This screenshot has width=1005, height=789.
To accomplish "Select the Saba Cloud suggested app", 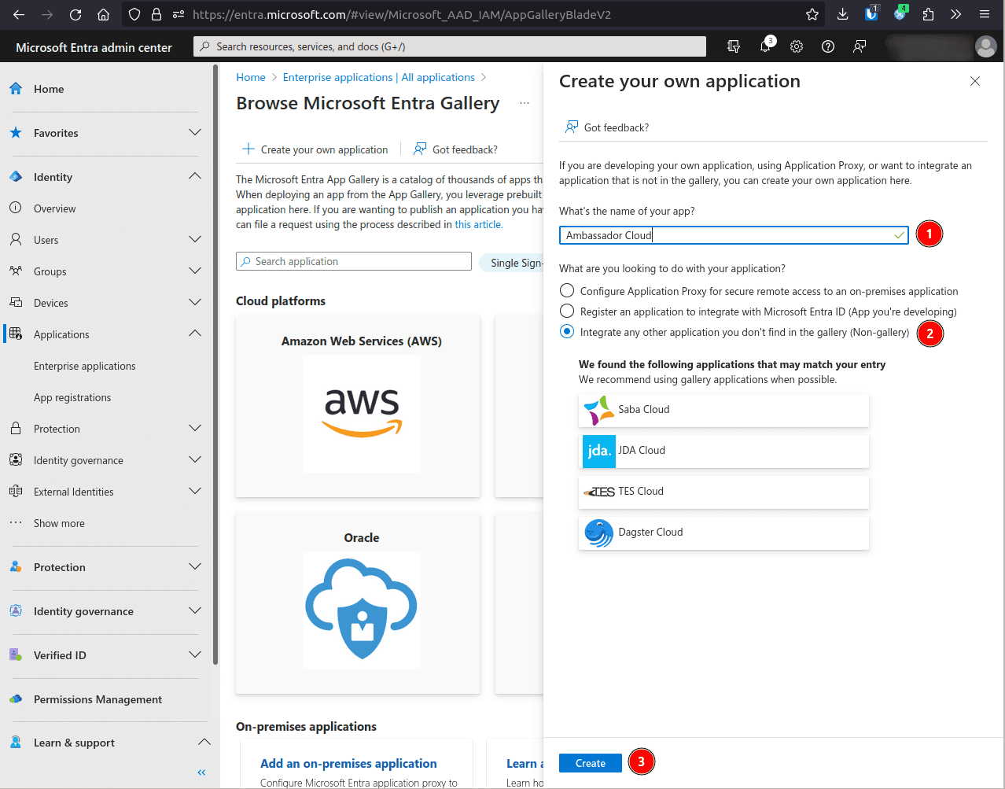I will pyautogui.click(x=723, y=410).
